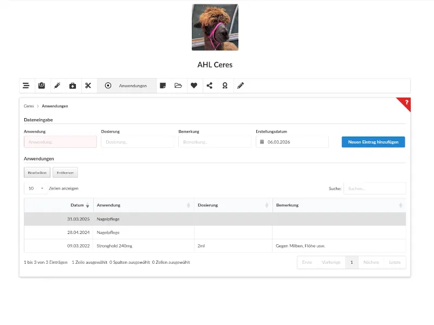Click into the Suche search field

point(374,188)
